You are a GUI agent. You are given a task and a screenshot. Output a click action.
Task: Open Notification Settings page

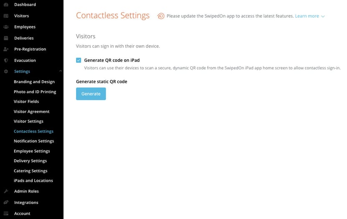34,141
